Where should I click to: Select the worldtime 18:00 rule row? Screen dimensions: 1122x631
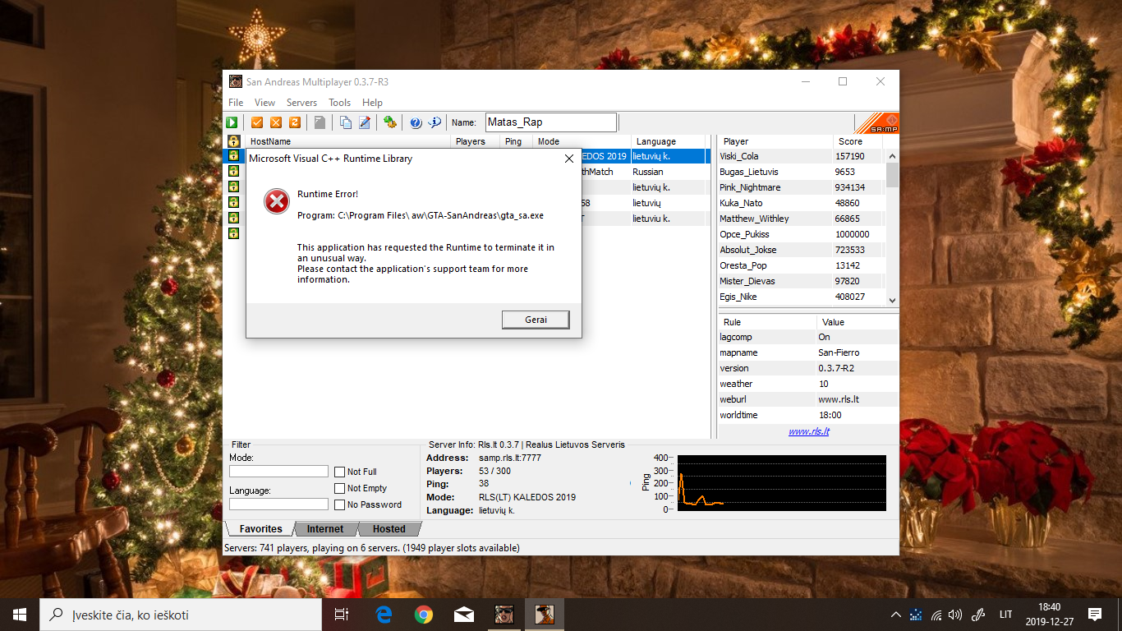point(808,415)
